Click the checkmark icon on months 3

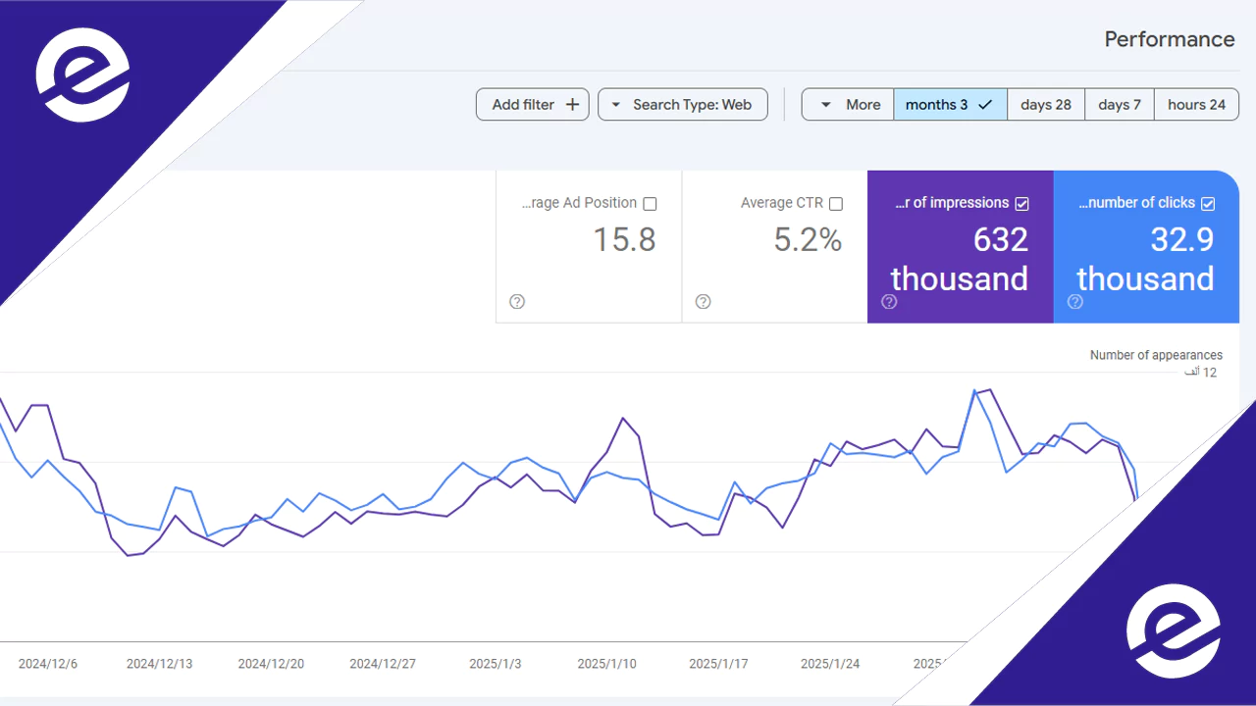tap(986, 105)
